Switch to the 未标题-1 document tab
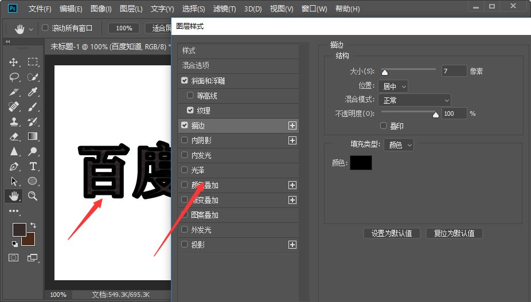Screen dimensions: 531x302 coord(108,46)
